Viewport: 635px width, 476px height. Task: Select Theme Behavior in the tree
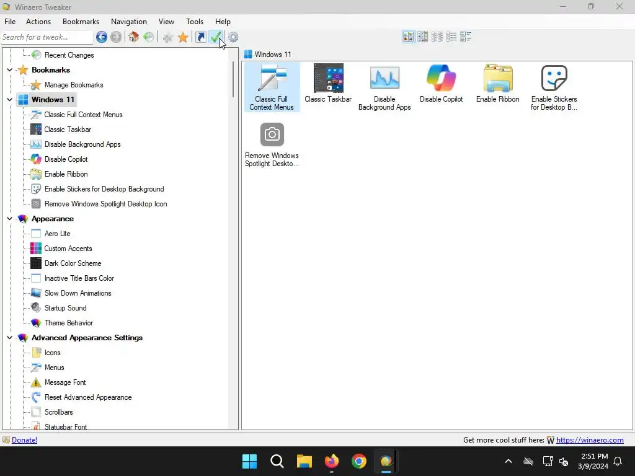click(x=68, y=323)
